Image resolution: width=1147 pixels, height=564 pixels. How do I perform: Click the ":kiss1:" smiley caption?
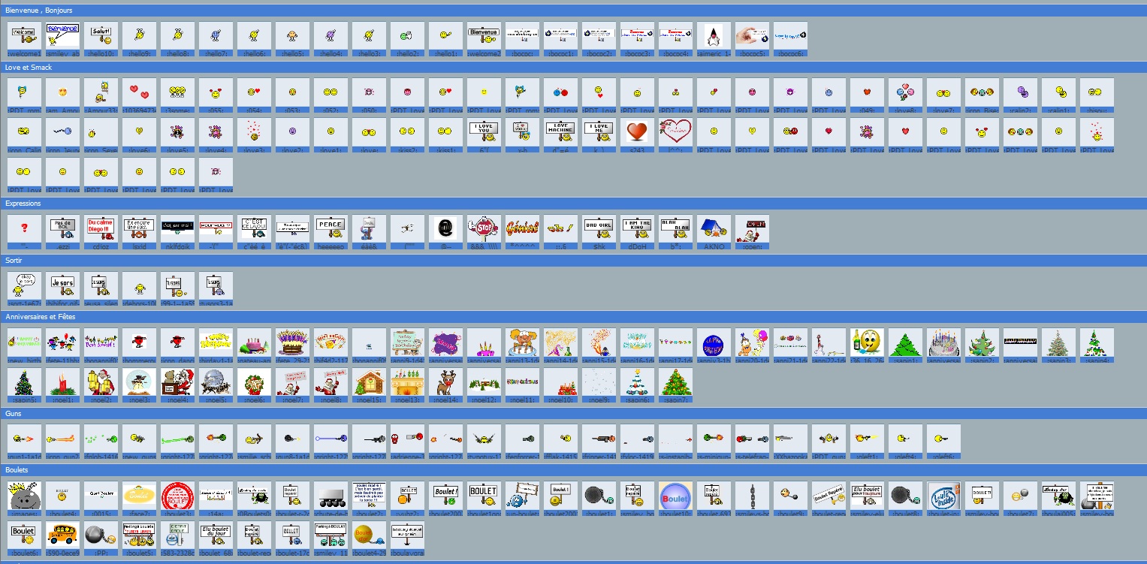click(x=446, y=150)
